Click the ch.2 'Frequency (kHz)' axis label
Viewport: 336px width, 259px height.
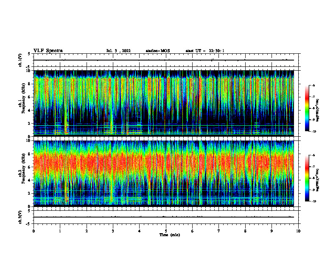point(23,168)
